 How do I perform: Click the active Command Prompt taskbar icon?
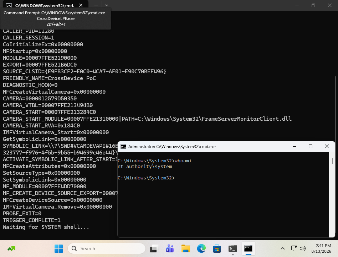click(248, 248)
